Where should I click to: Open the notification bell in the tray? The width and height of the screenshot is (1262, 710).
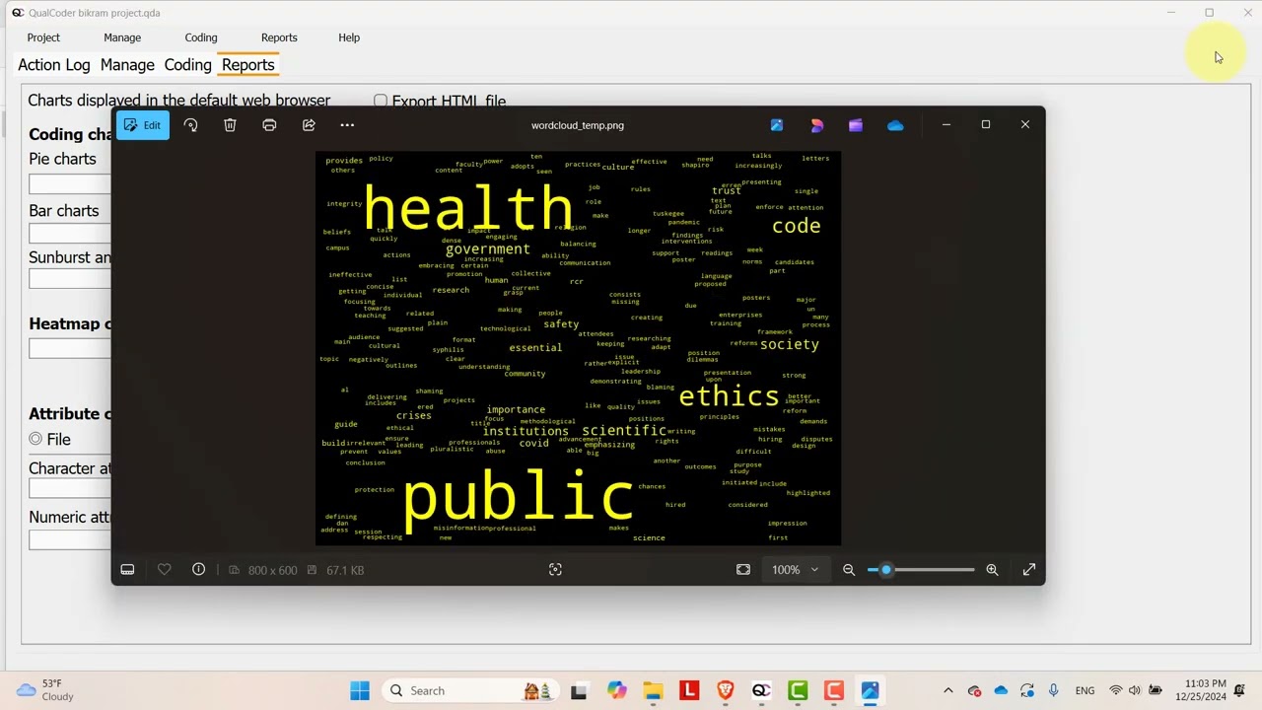pos(1239,690)
